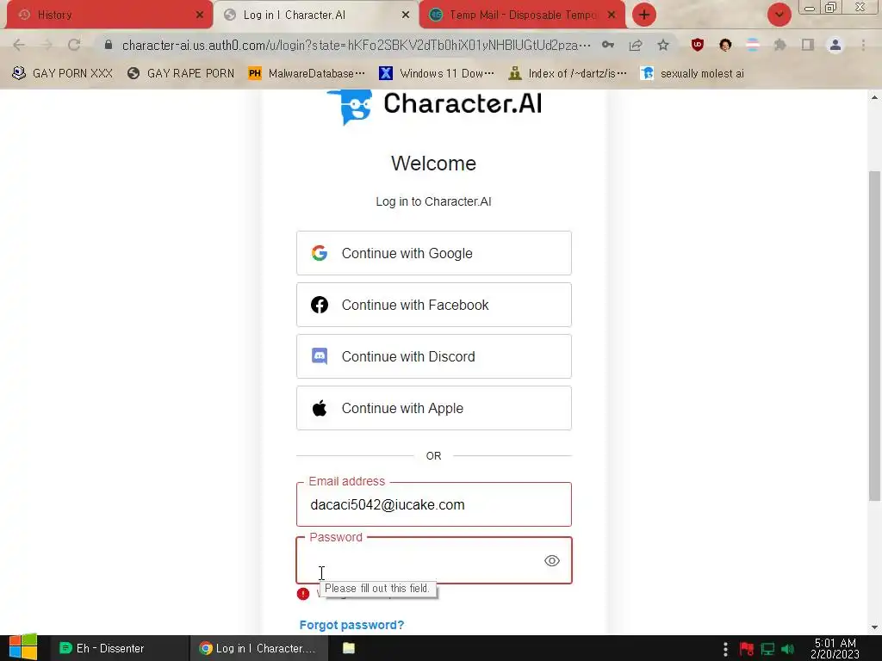Open Action Center red flag icon
882x661 pixels.
747,649
